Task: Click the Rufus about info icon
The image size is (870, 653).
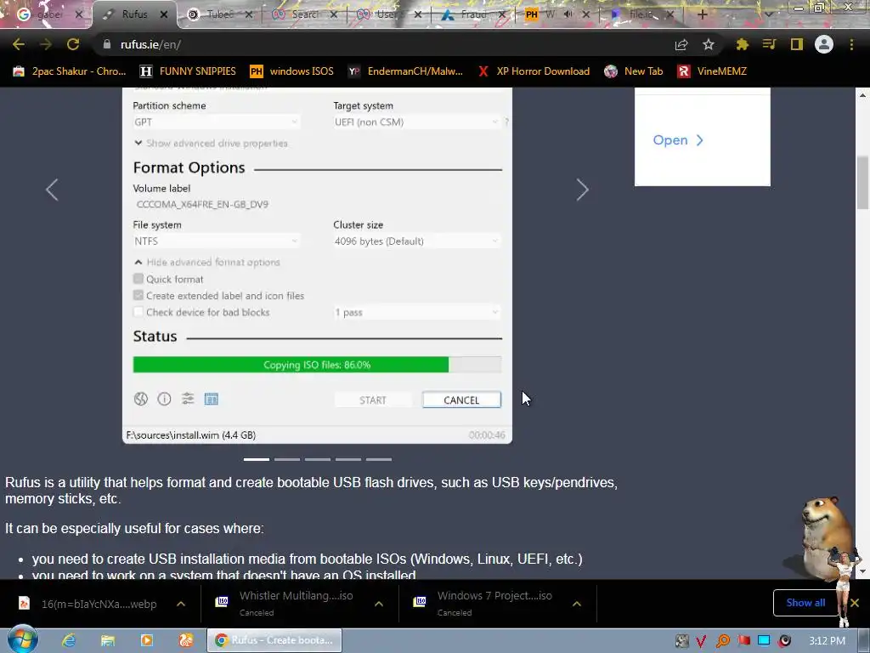Action: [164, 399]
